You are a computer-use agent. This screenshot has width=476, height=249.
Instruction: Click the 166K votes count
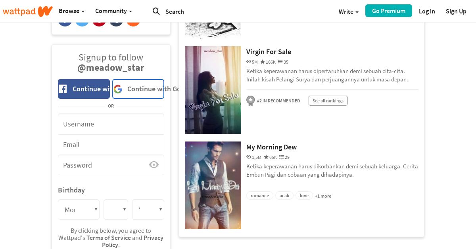pyautogui.click(x=271, y=62)
